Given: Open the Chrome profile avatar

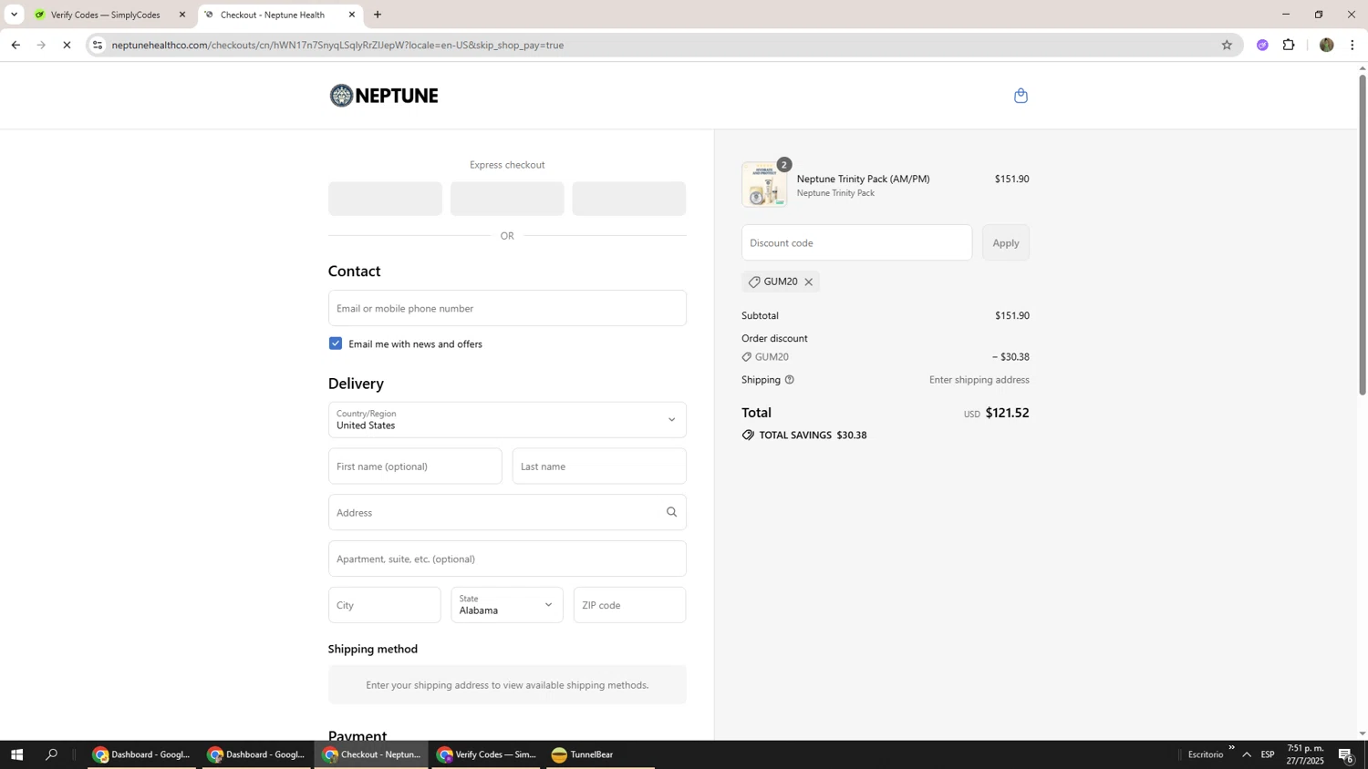Looking at the screenshot, I should coord(1326,45).
